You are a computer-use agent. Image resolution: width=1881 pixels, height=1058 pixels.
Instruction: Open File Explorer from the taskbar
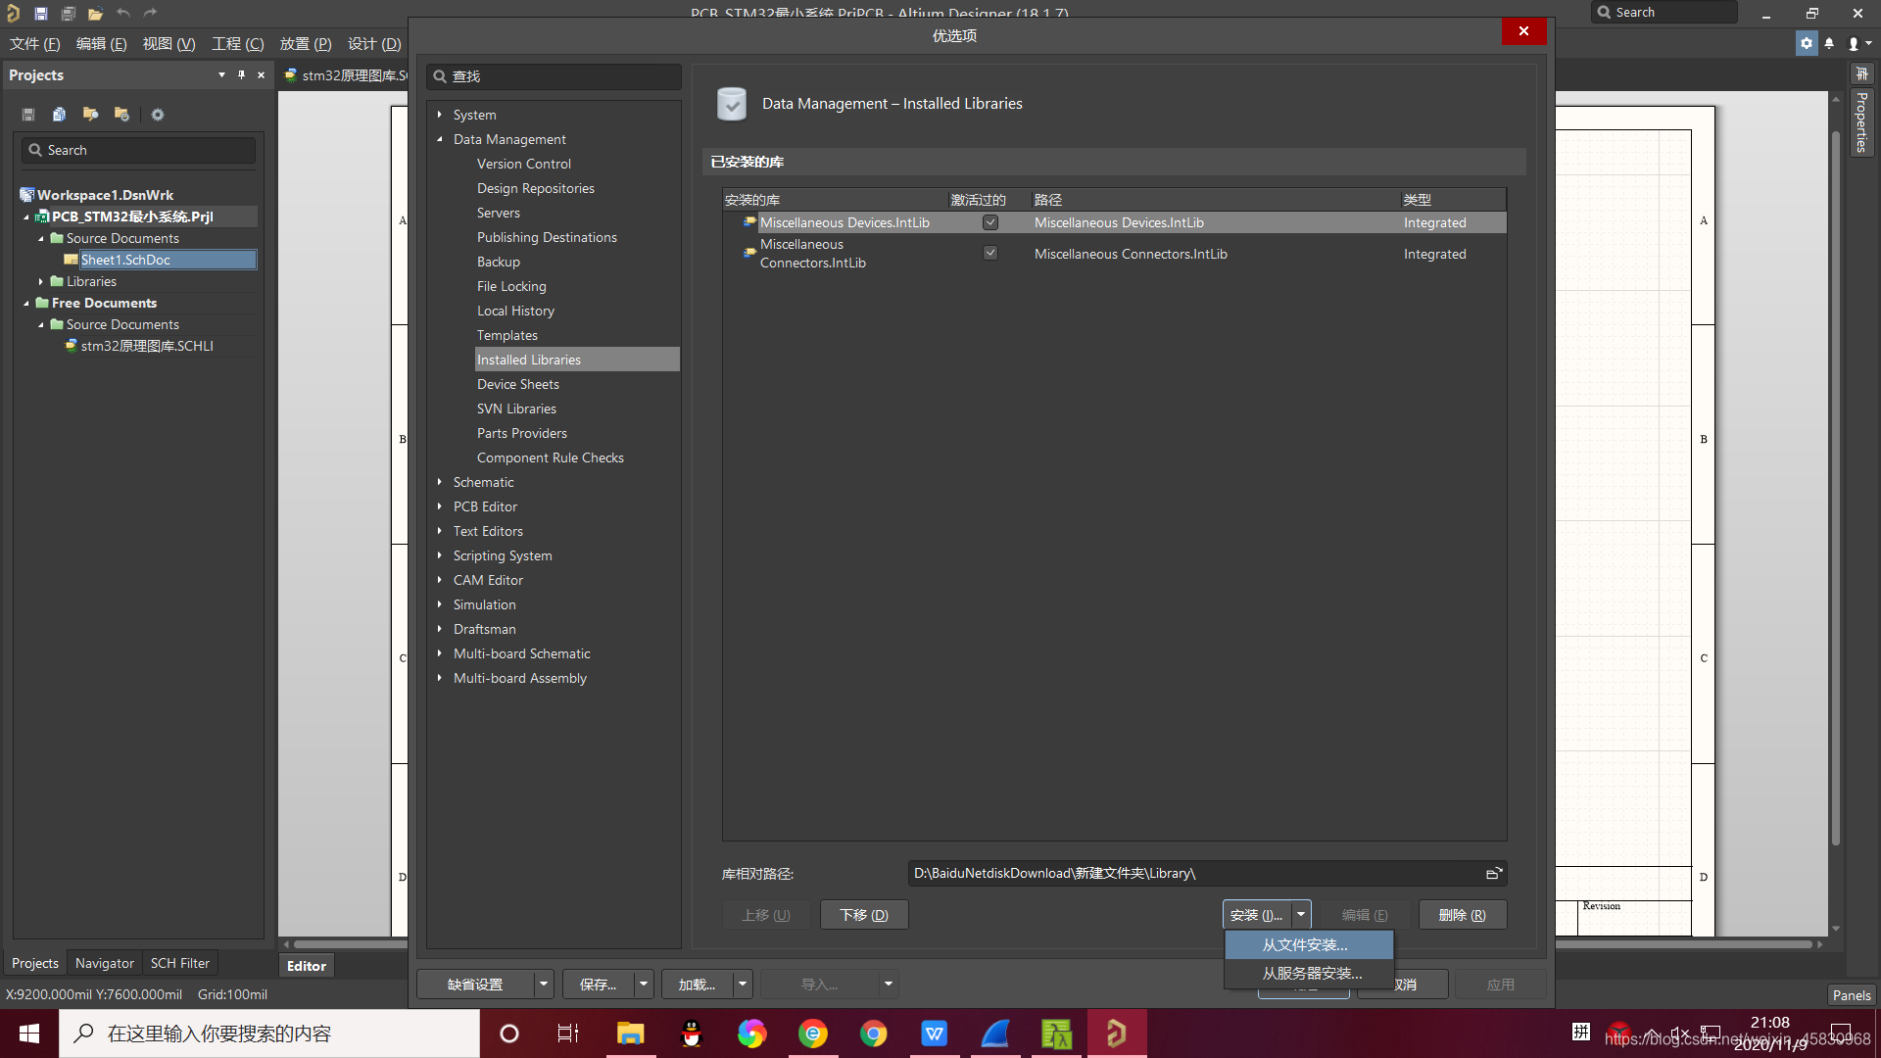tap(630, 1034)
